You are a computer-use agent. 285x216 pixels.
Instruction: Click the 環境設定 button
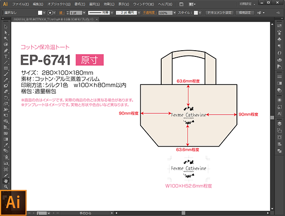pyautogui.click(x=246, y=13)
